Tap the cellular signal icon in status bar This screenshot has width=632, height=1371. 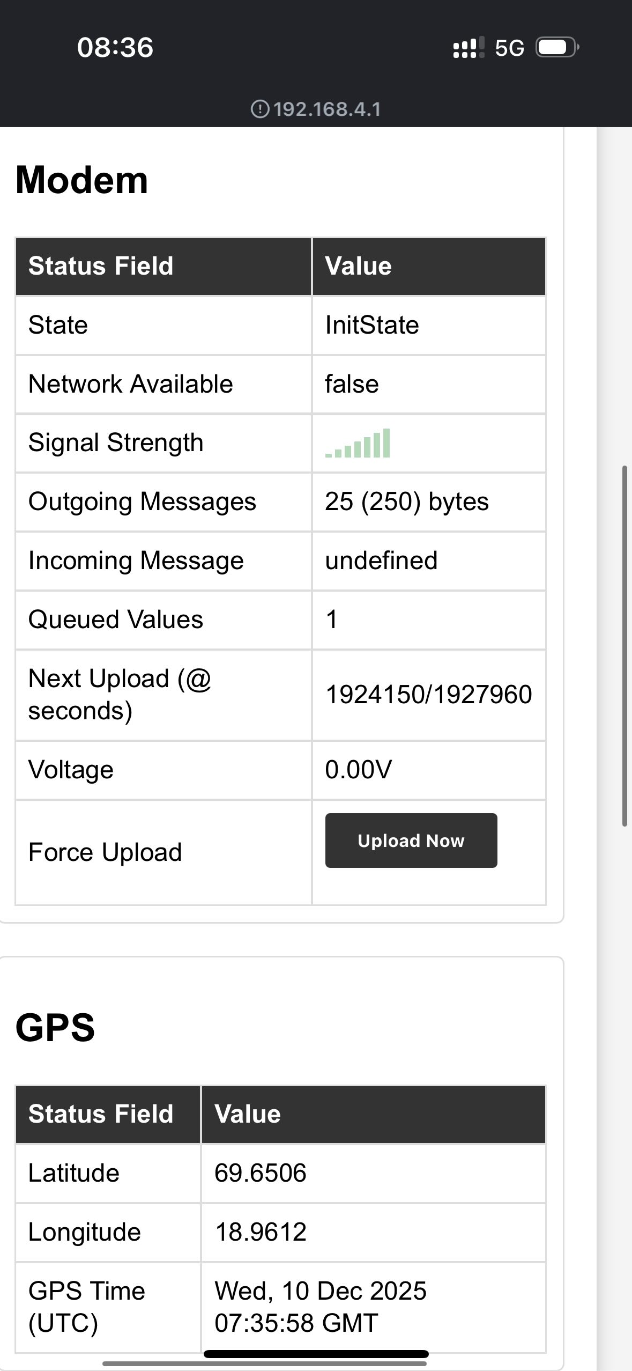pyautogui.click(x=469, y=48)
